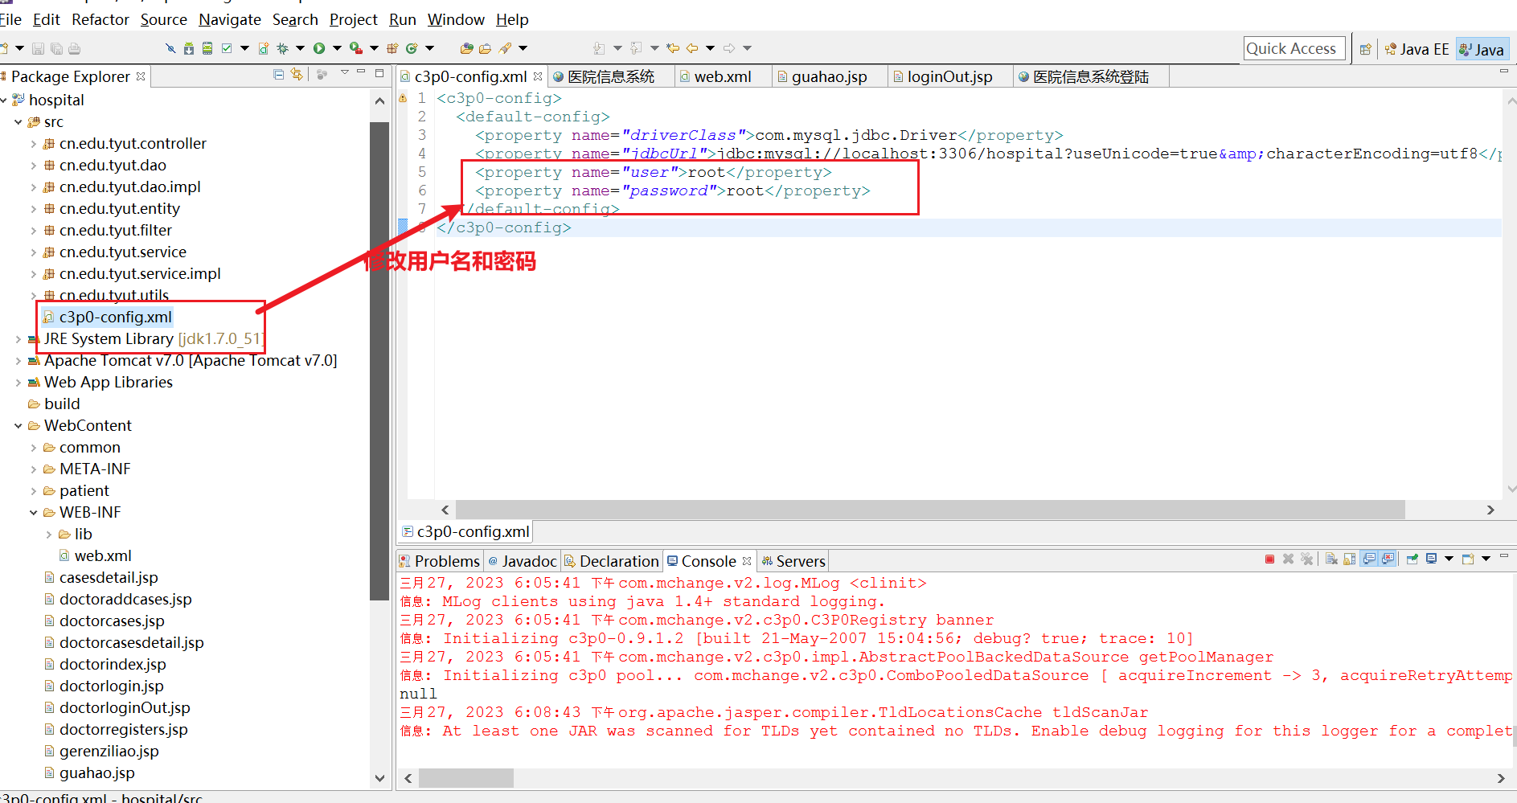The height and width of the screenshot is (803, 1517).
Task: Click Display Selected Console monitor icon
Action: [x=1431, y=559]
